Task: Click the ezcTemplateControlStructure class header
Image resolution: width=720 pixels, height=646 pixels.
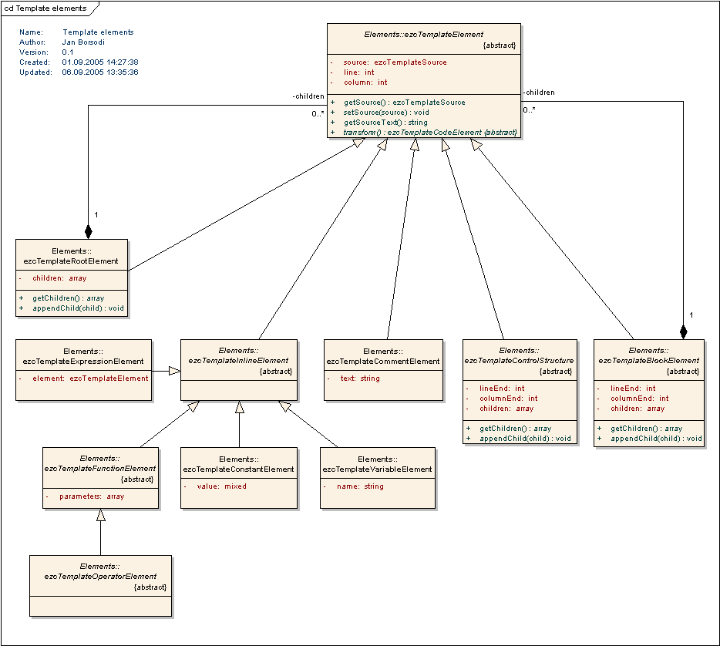Action: pyautogui.click(x=519, y=355)
